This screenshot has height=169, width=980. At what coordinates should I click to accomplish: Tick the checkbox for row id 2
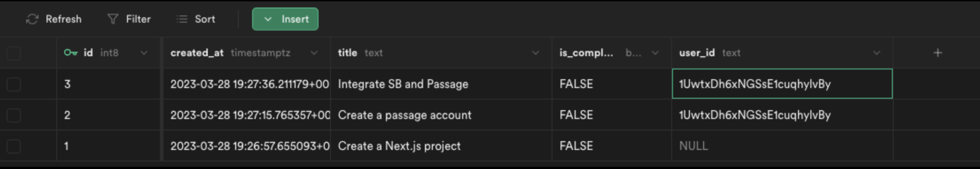pyautogui.click(x=14, y=115)
